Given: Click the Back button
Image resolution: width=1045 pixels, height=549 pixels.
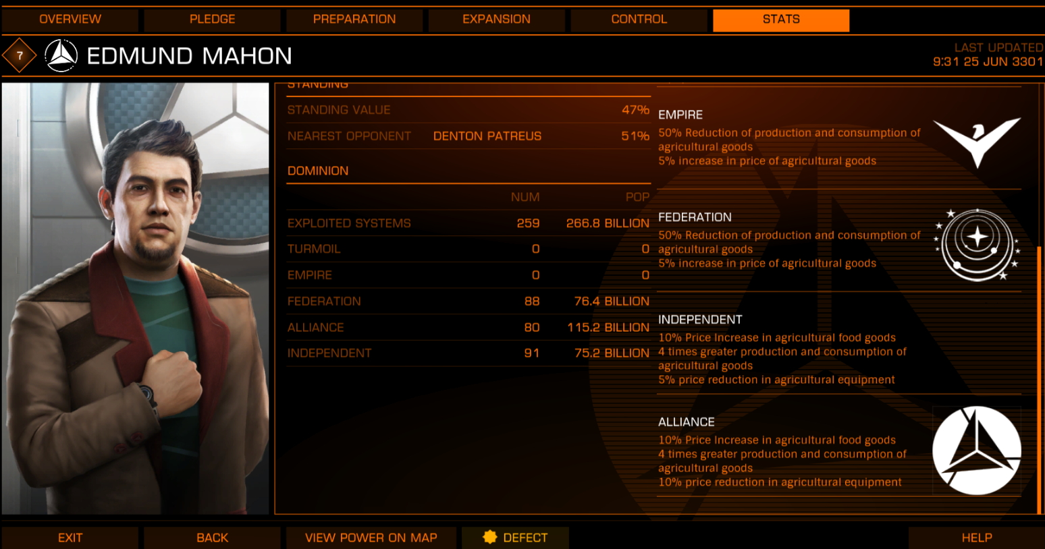Looking at the screenshot, I should 213,538.
